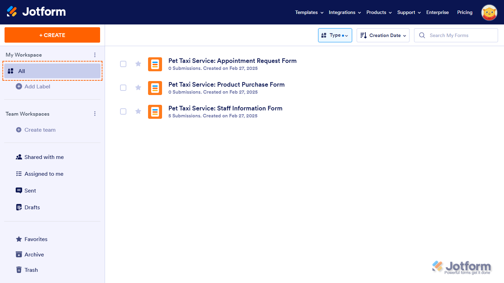This screenshot has height=283, width=504.
Task: Expand the Type filter dropdown
Action: [x=335, y=35]
